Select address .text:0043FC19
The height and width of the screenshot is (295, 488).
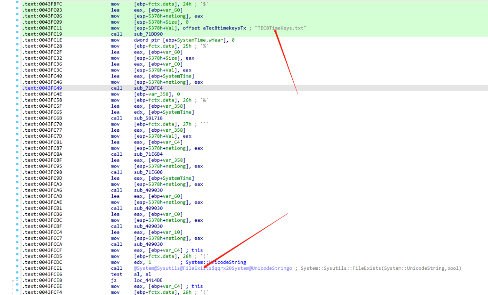42,34
